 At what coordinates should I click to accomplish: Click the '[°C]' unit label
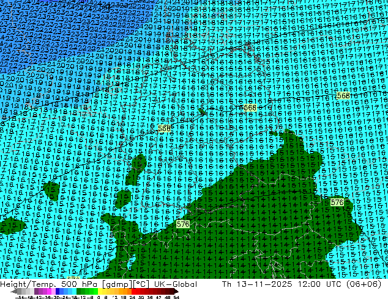coord(141,284)
